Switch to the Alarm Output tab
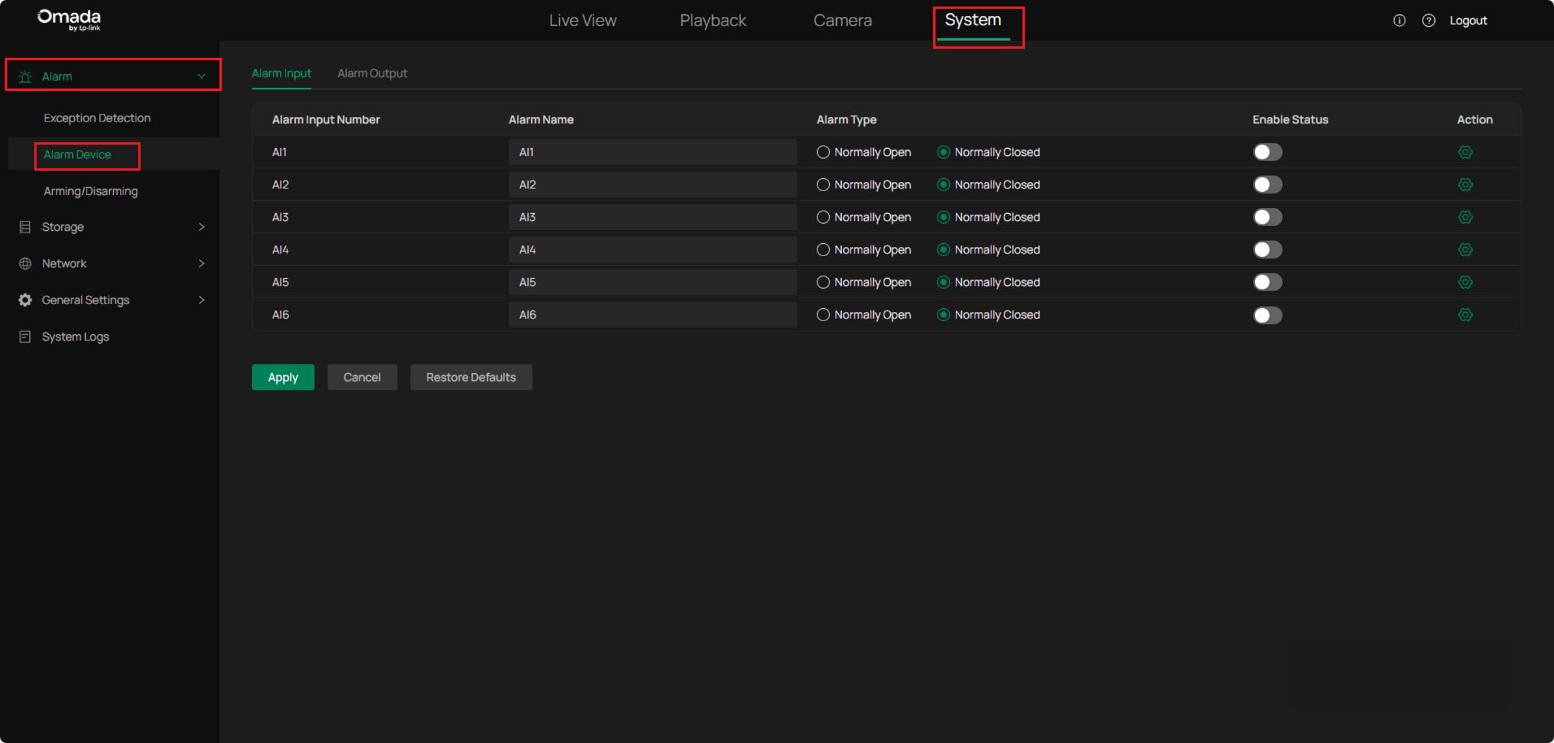This screenshot has height=743, width=1554. [372, 73]
